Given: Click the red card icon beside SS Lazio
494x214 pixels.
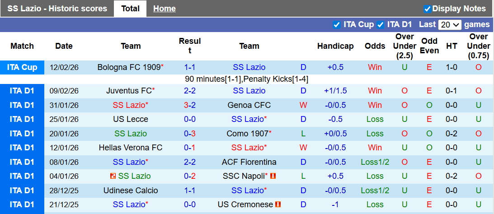Looking at the screenshot, I should 113,176.
